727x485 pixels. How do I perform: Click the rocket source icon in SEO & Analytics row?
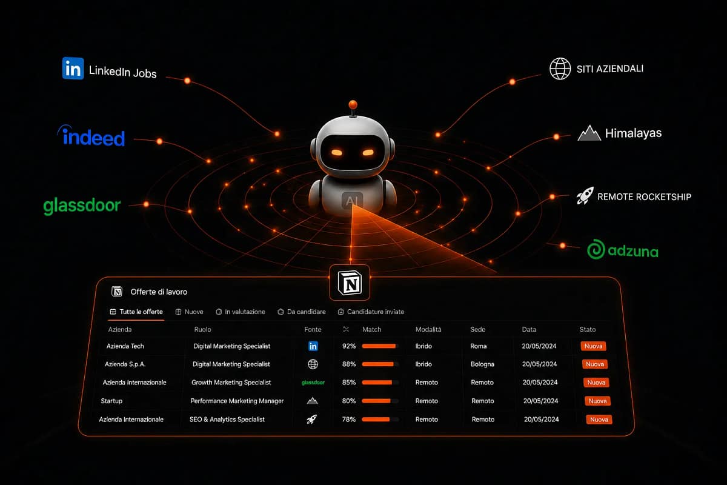coord(312,419)
